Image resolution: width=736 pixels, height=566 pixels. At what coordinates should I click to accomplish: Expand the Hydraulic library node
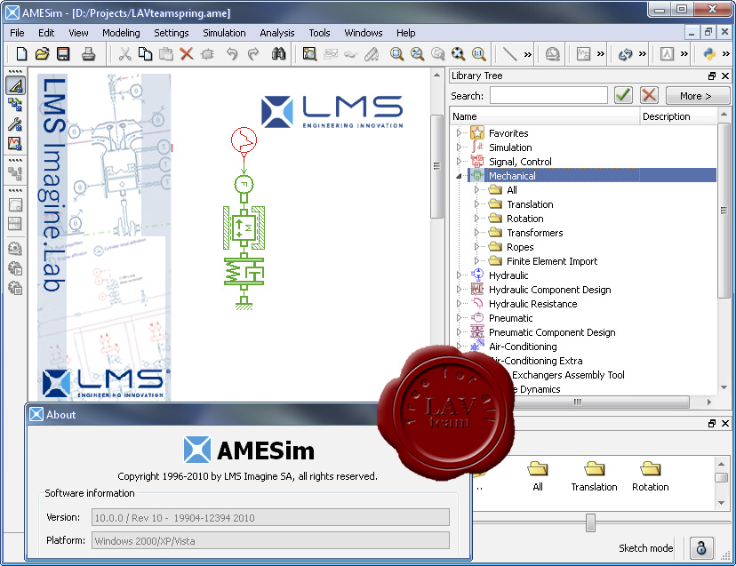point(459,275)
